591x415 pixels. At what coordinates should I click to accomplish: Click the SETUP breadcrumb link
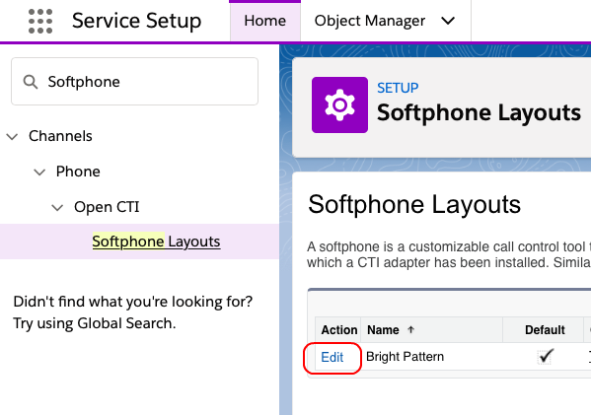tap(398, 88)
